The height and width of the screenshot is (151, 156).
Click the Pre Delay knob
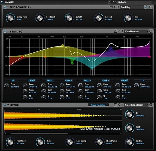[x=10, y=142]
